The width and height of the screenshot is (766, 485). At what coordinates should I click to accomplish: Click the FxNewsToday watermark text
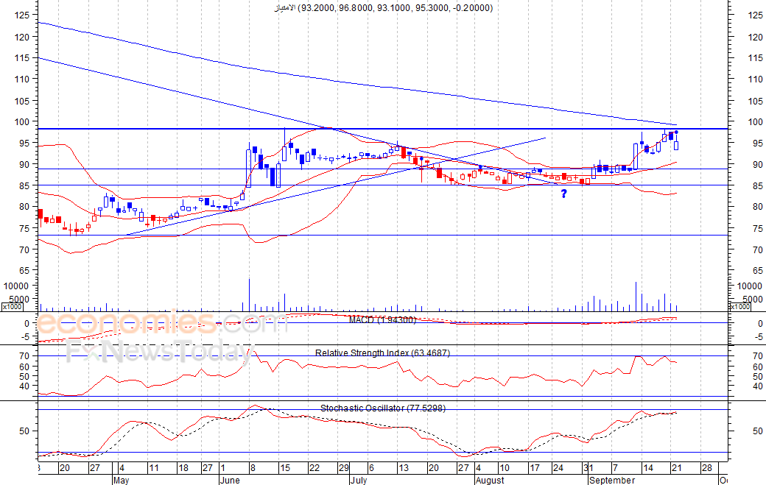158,353
